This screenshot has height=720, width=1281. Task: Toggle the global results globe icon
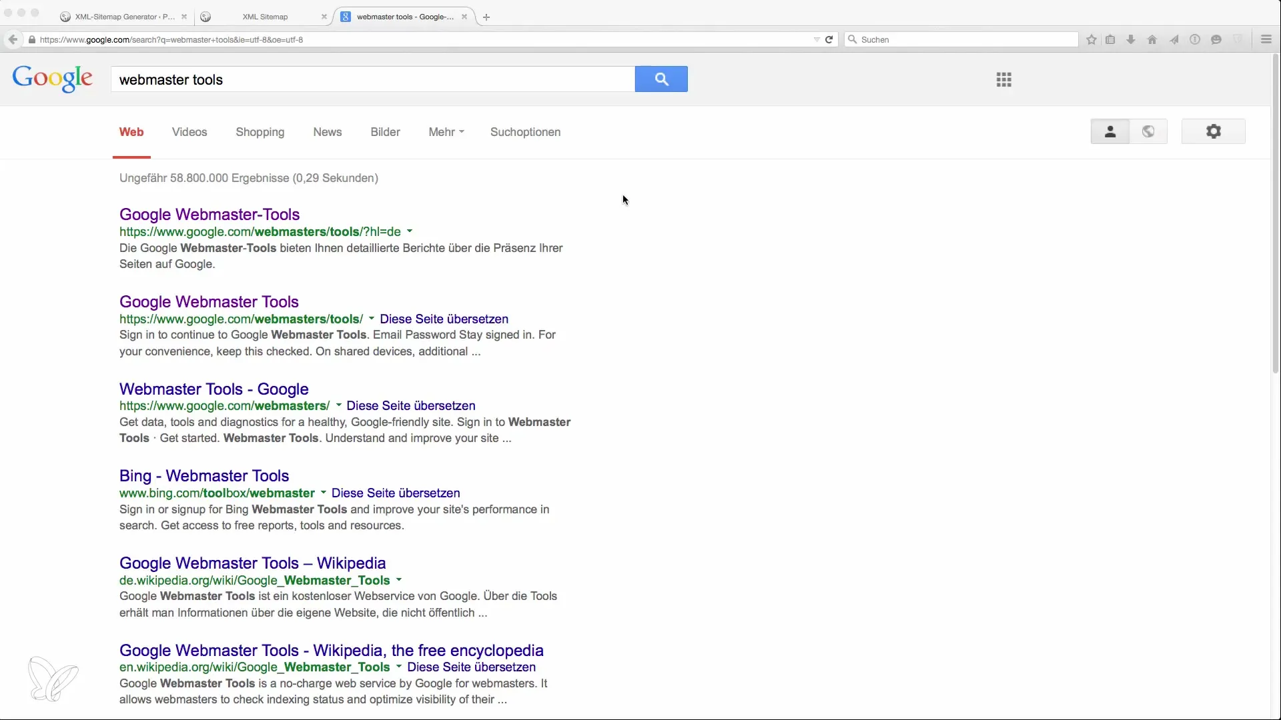click(x=1148, y=131)
